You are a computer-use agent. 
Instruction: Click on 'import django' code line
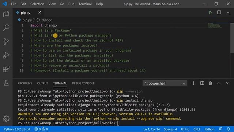click(x=44, y=25)
